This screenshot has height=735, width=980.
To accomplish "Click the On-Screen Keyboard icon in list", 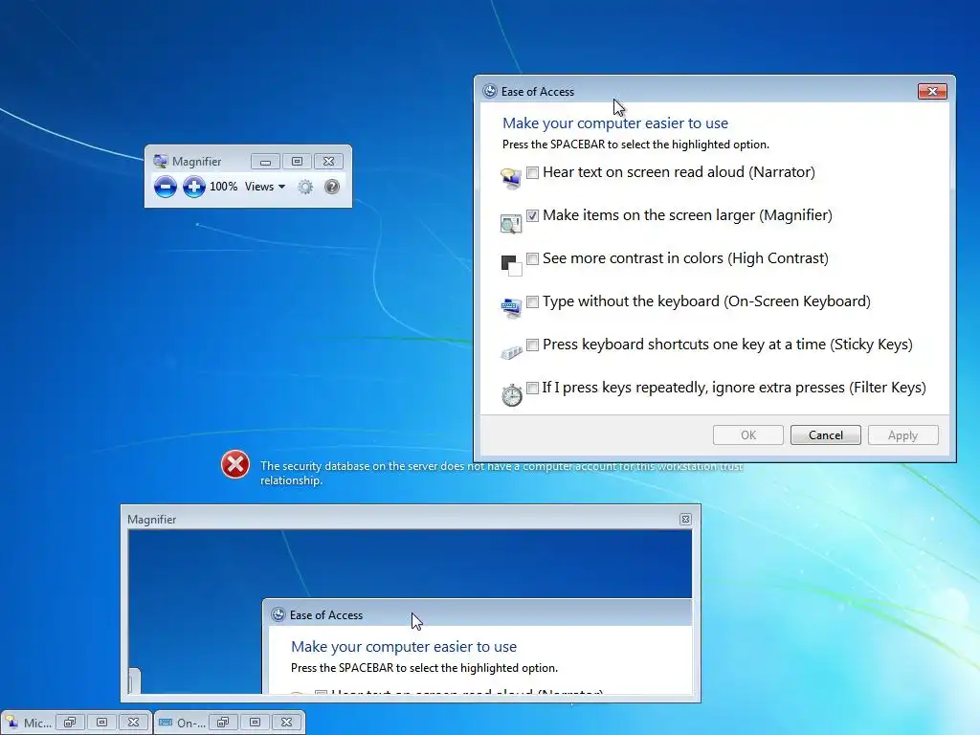I will 511,307.
